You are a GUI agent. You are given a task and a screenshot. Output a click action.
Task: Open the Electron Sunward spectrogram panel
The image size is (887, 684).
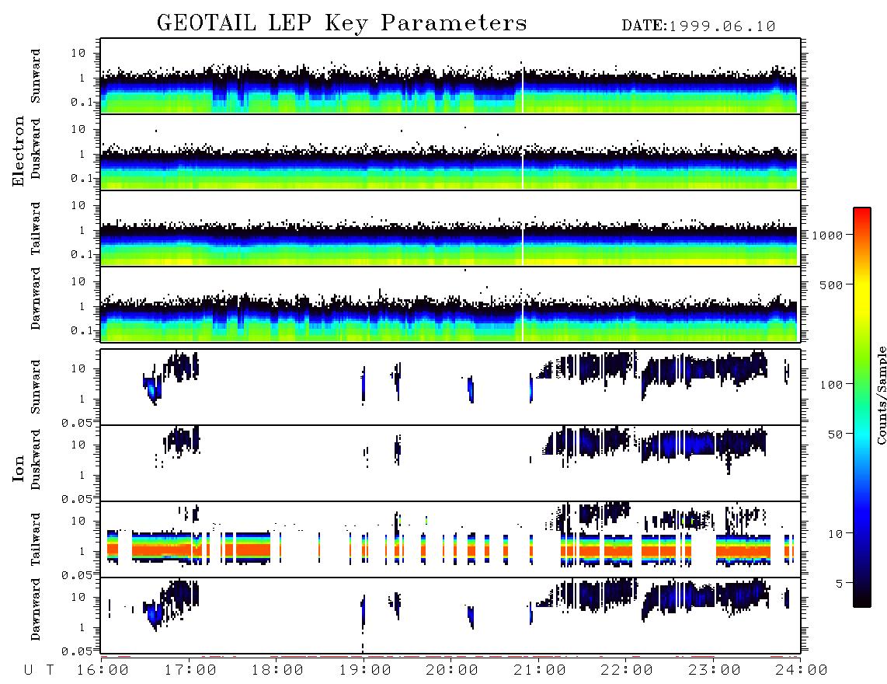pyautogui.click(x=450, y=76)
